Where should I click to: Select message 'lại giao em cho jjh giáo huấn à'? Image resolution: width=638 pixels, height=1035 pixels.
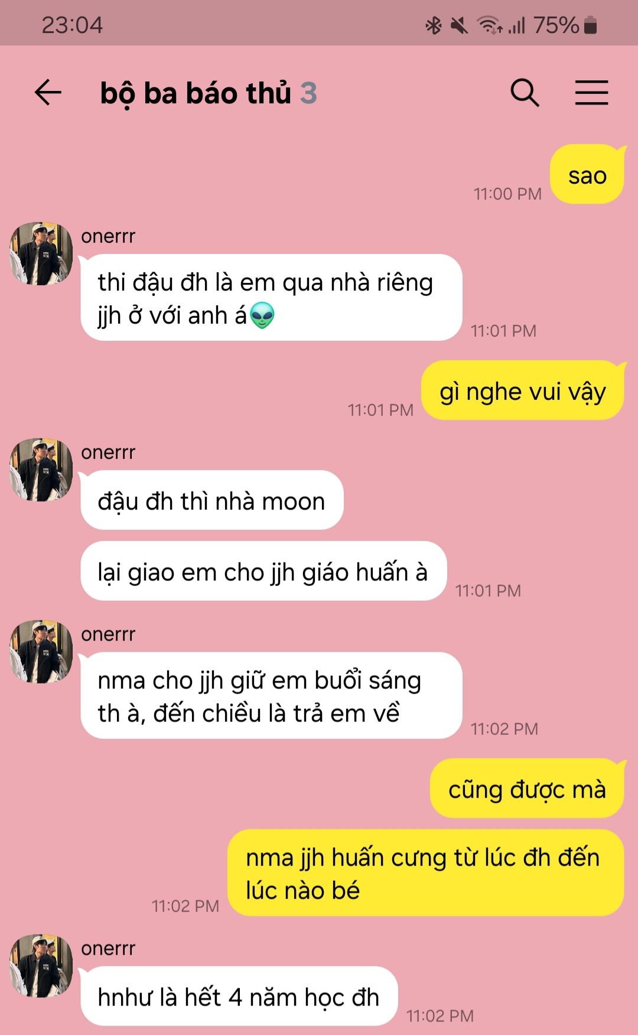[263, 571]
